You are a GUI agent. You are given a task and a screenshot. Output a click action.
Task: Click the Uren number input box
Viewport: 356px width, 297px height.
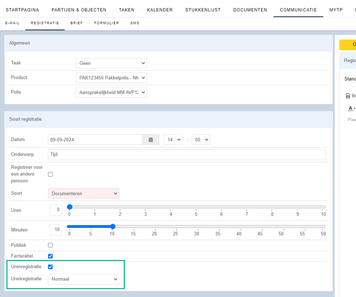56,210
